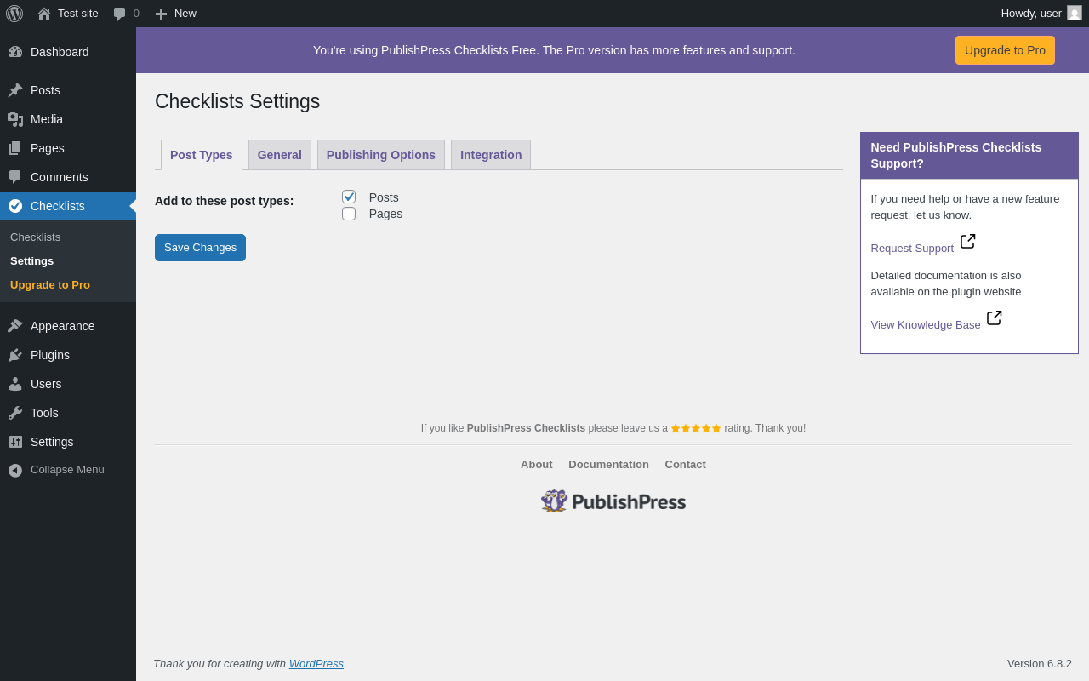Click the Collapse Menu arrow icon
Image resolution: width=1089 pixels, height=681 pixels.
click(15, 470)
